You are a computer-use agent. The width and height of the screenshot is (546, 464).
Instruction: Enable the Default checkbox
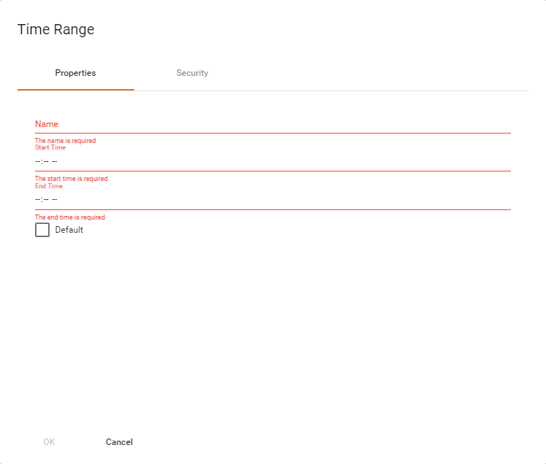(x=42, y=230)
